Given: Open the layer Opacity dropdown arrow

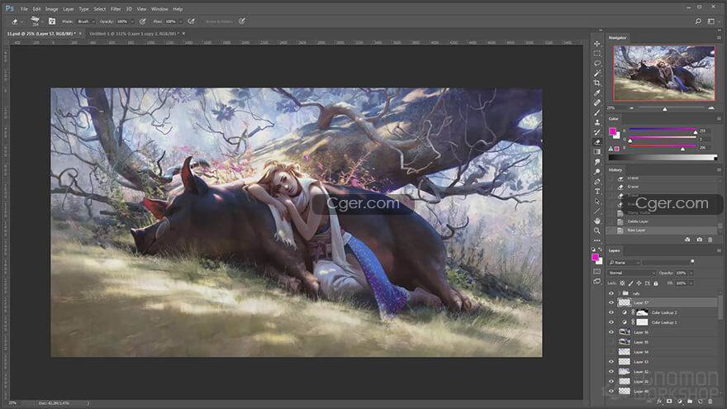Looking at the screenshot, I should pos(691,273).
